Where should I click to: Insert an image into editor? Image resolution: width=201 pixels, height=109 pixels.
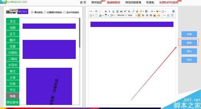tap(155, 16)
